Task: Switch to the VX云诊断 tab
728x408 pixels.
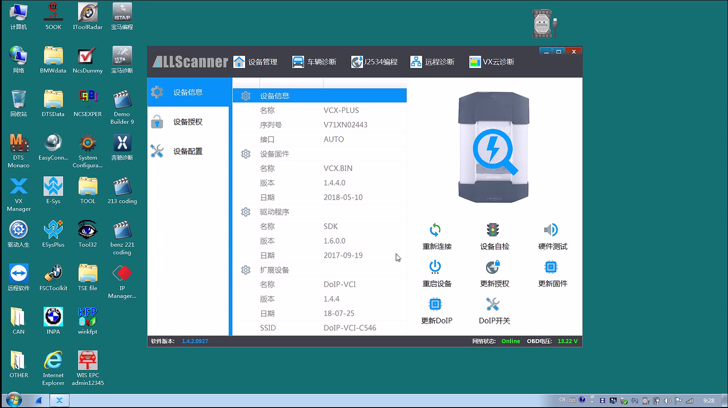Action: (491, 62)
